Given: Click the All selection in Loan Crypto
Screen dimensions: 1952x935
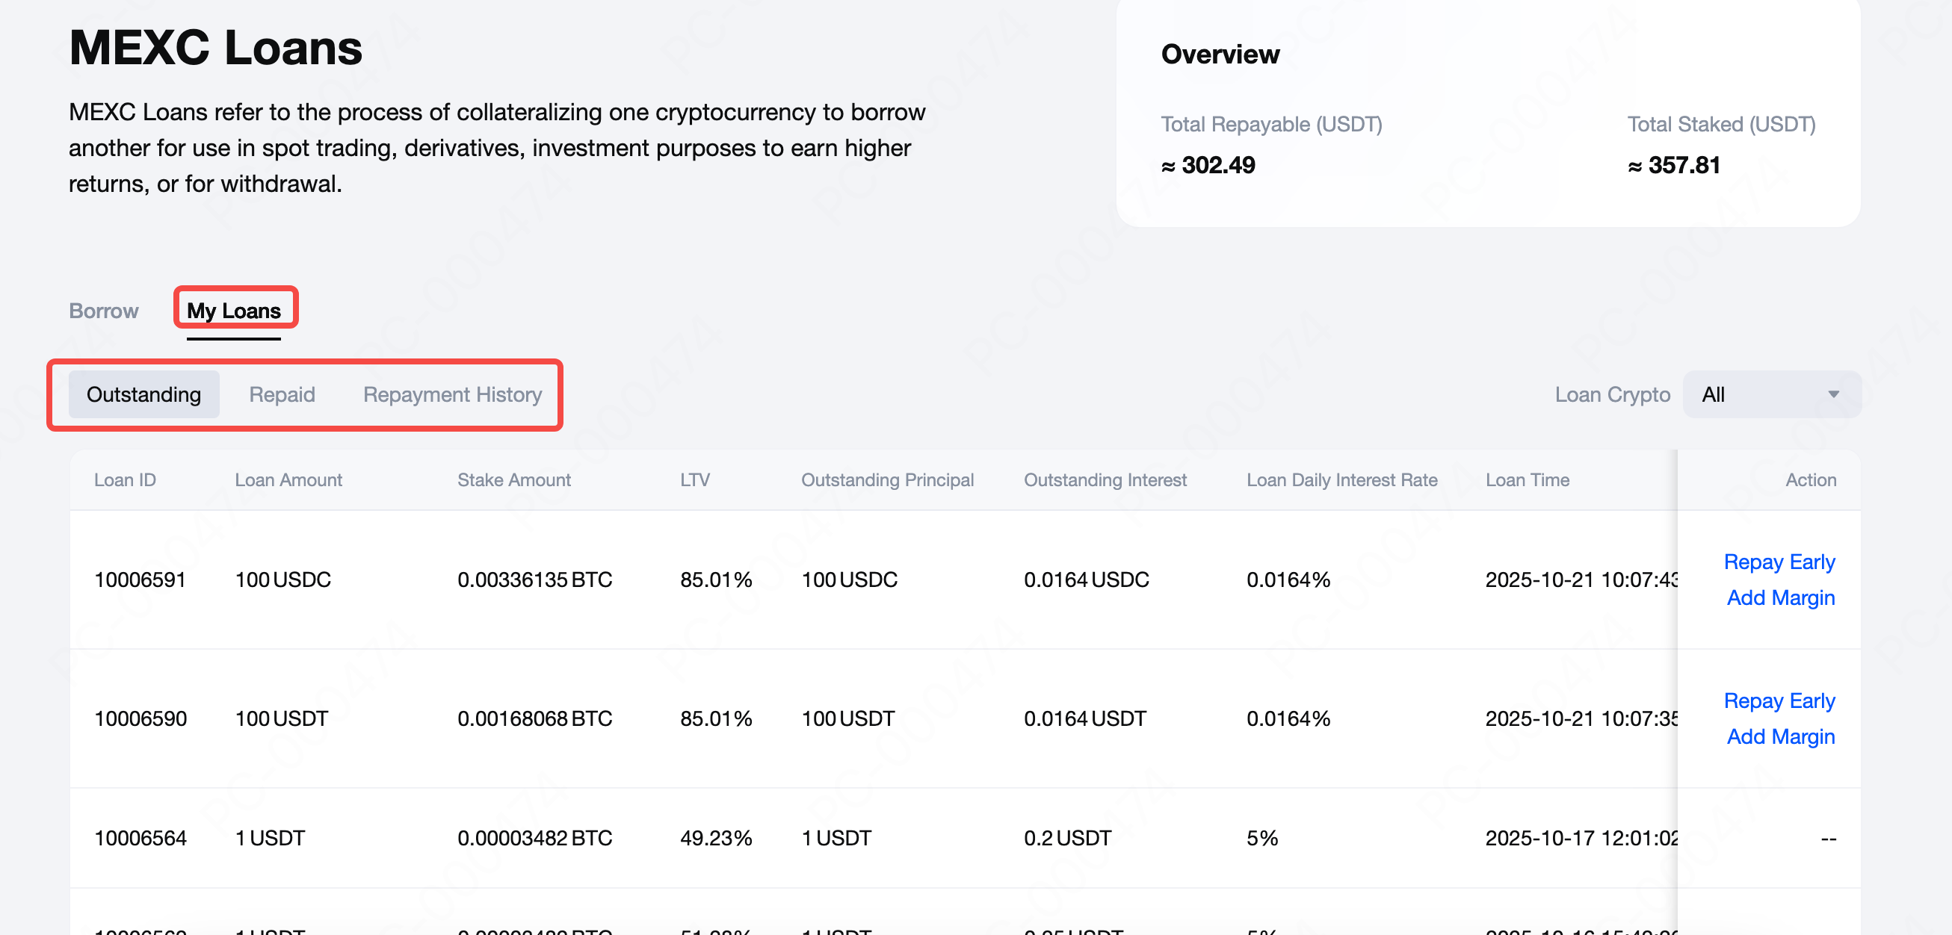Looking at the screenshot, I should coord(1714,394).
